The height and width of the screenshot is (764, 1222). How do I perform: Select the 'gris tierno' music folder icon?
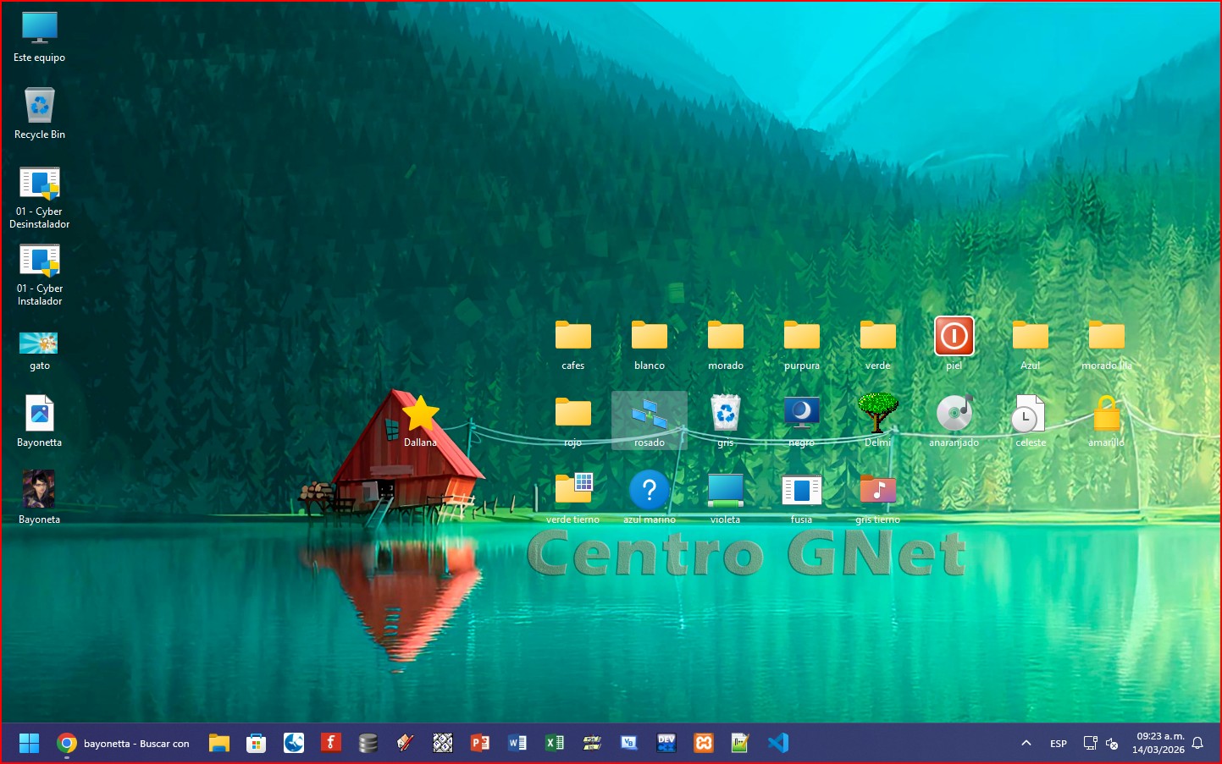[877, 490]
